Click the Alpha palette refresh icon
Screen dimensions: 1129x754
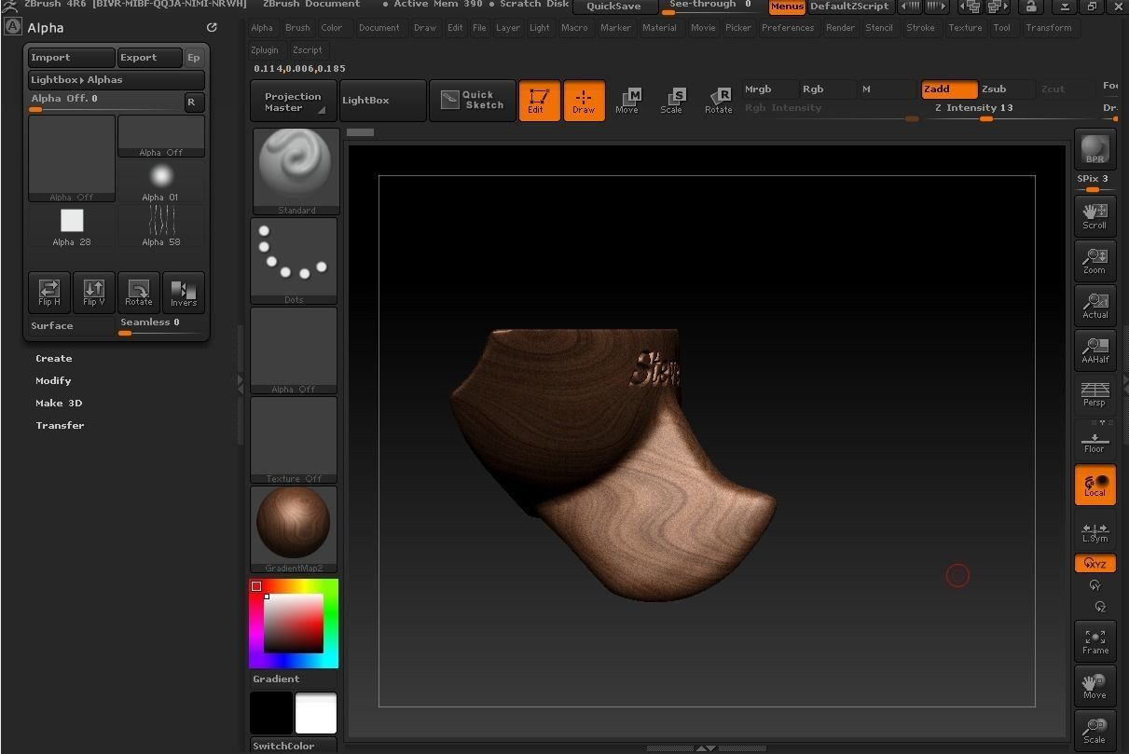(212, 28)
